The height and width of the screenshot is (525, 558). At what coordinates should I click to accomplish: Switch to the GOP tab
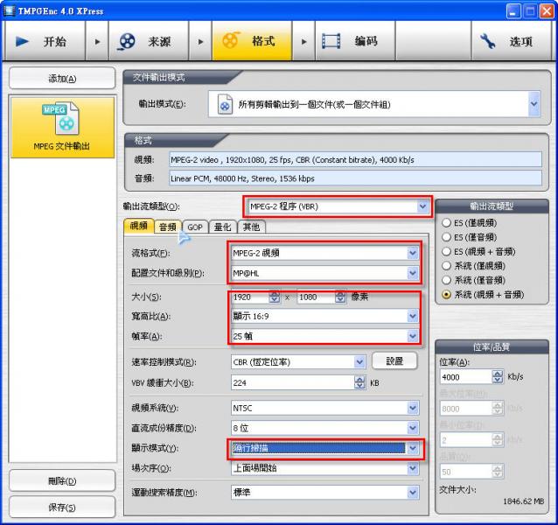click(194, 227)
